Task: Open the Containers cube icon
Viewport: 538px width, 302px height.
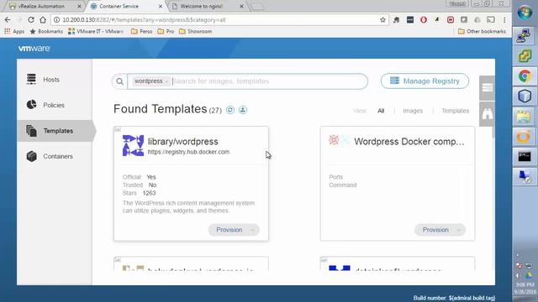Action: click(32, 156)
